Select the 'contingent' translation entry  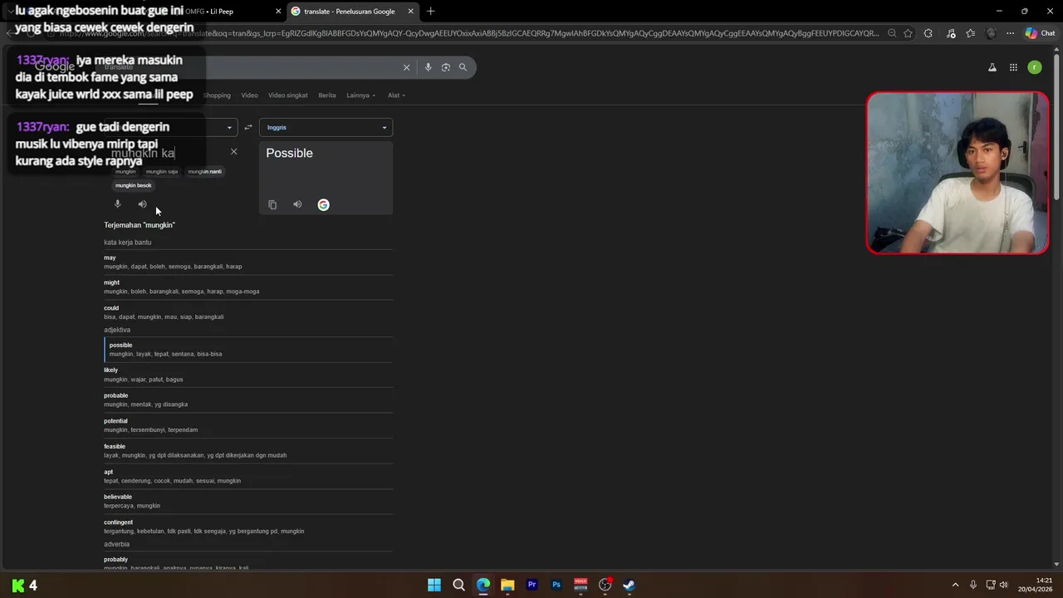pyautogui.click(x=248, y=527)
